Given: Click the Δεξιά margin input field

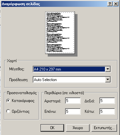Looking at the screenshot, I should point(107,101).
